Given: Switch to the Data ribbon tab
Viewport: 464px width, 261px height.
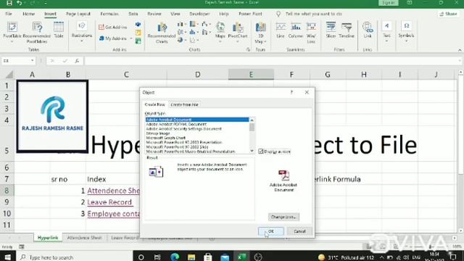Looking at the screenshot, I should 133,14.
